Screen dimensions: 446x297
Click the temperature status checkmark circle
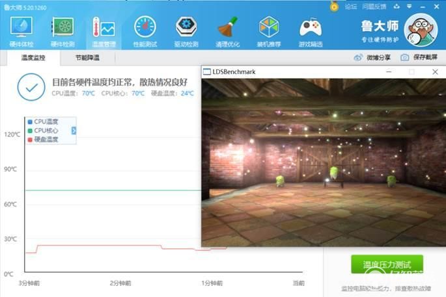(x=31, y=87)
